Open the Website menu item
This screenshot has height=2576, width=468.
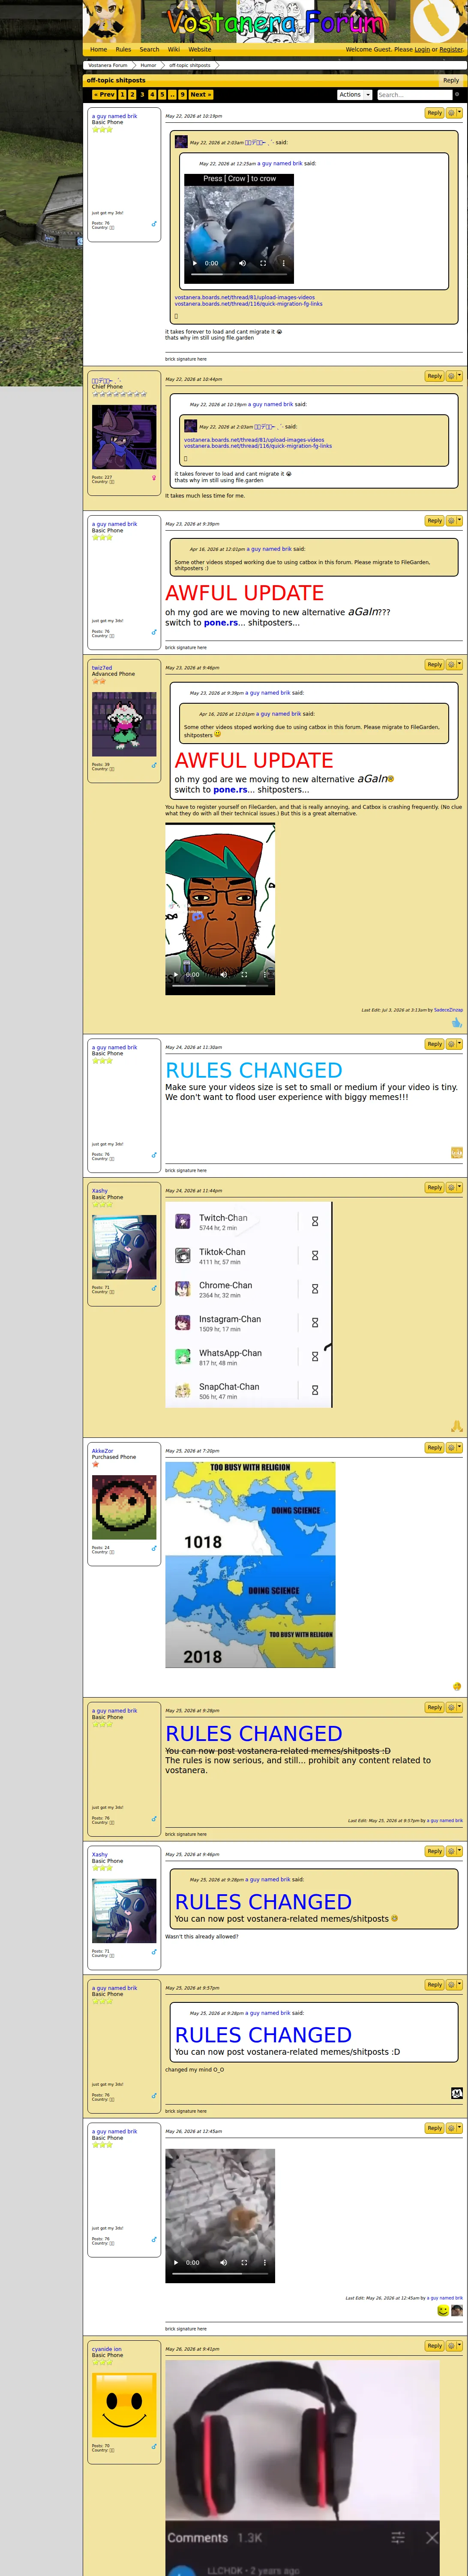[200, 49]
